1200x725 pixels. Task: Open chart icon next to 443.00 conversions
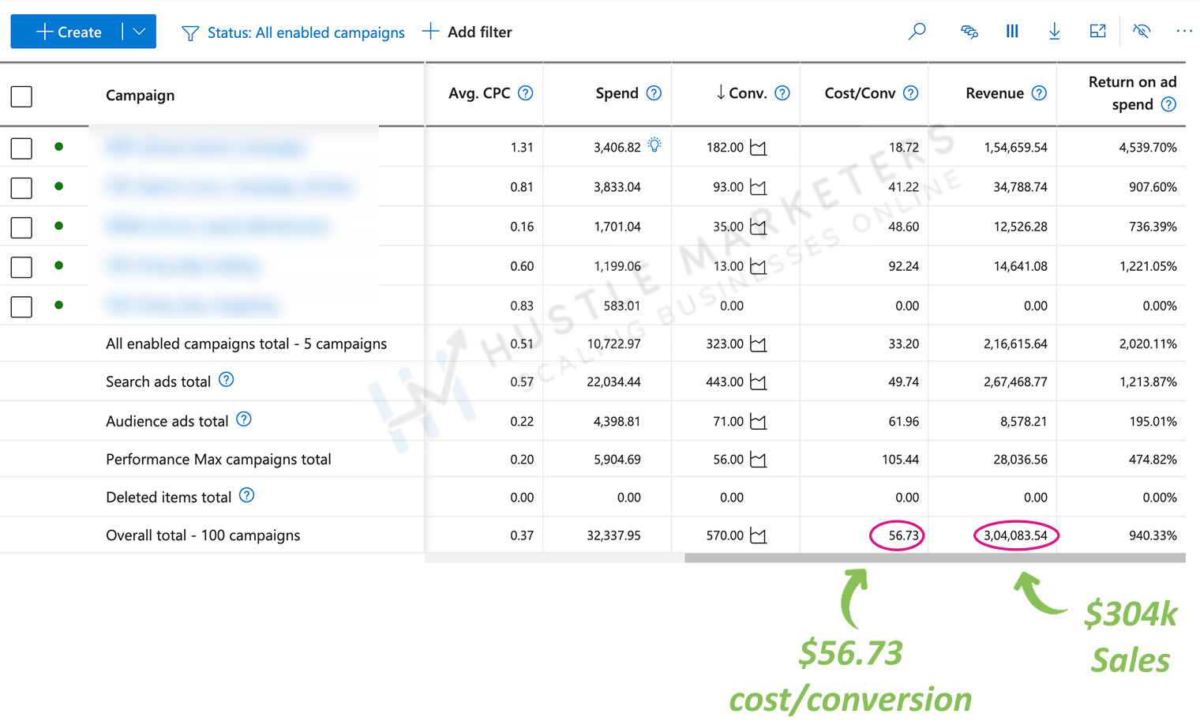(x=758, y=382)
